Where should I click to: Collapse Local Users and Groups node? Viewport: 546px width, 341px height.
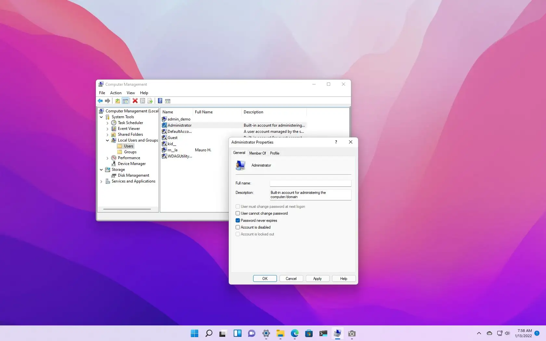[108, 141]
